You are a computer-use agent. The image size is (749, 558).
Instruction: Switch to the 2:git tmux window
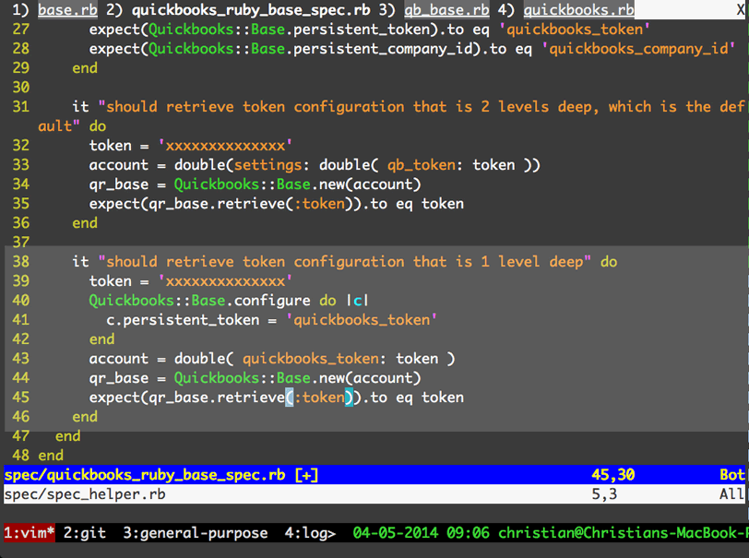[85, 533]
